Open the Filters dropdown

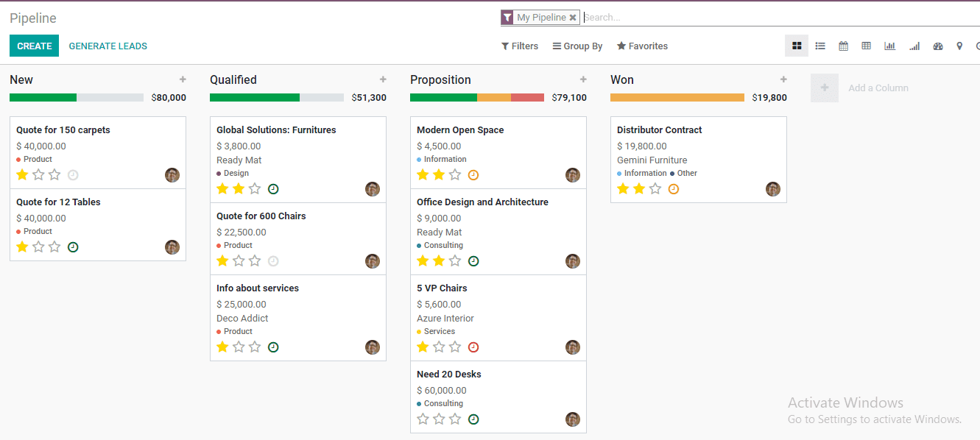(x=520, y=46)
